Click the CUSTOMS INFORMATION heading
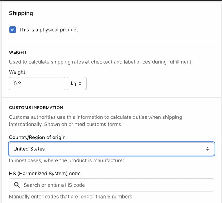 pyautogui.click(x=36, y=108)
